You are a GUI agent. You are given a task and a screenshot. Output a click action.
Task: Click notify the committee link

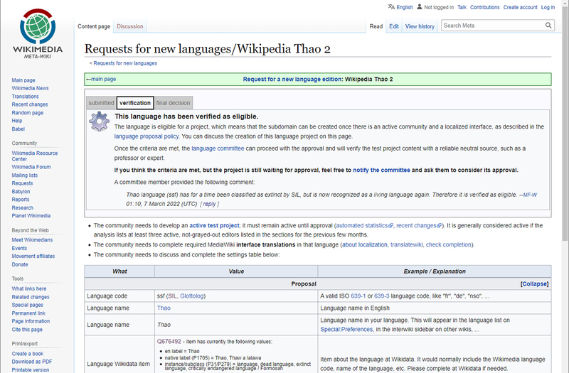(x=381, y=170)
